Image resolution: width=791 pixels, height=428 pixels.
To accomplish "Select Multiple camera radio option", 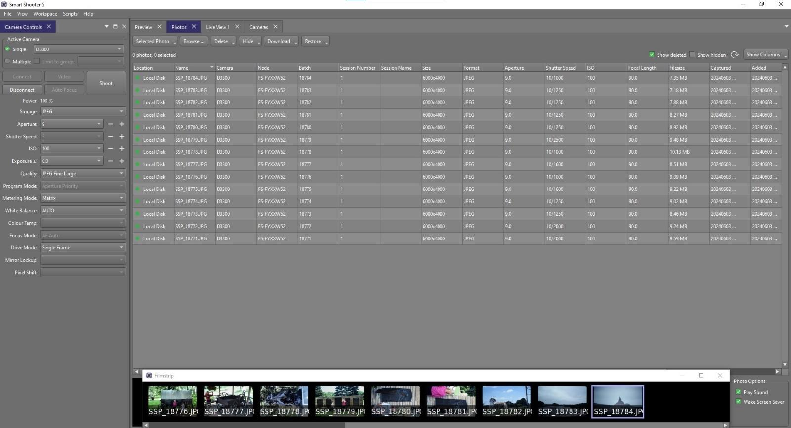I will [7, 61].
